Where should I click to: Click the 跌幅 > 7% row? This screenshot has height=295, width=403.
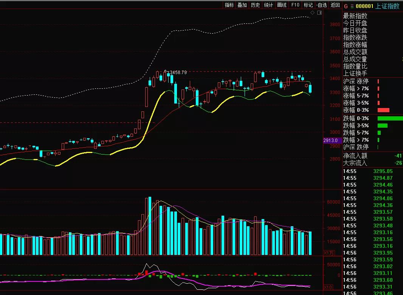click(373, 140)
